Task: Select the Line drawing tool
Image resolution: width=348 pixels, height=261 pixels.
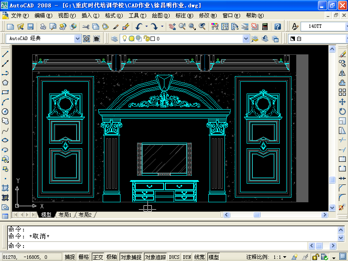Action: (x=6, y=54)
